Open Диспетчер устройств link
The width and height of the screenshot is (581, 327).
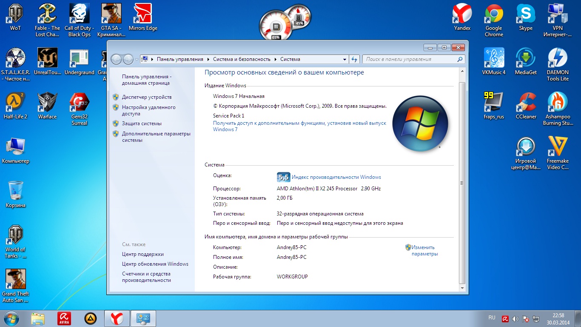pos(147,97)
